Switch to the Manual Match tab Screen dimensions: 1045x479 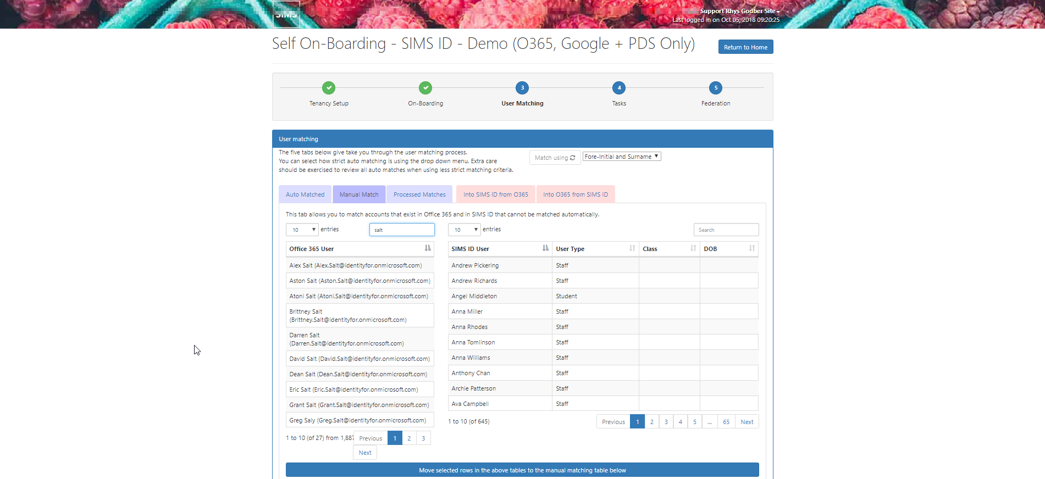point(359,194)
